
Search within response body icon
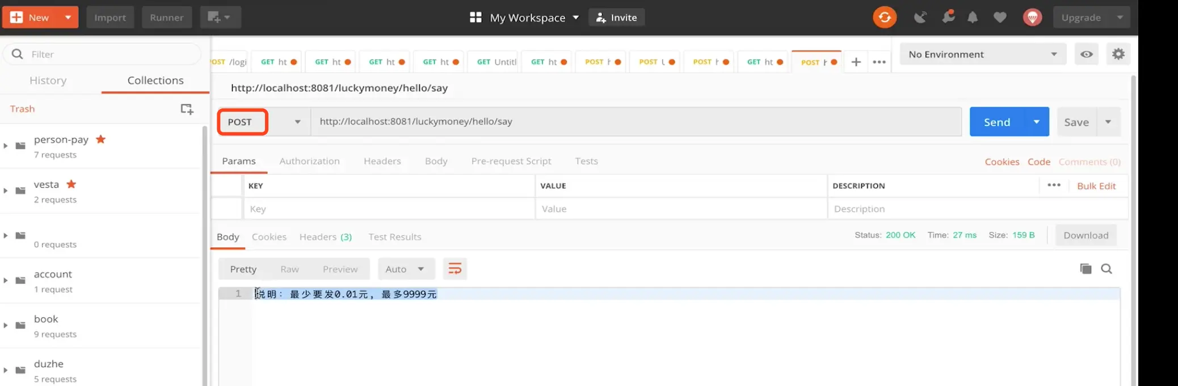click(1107, 268)
